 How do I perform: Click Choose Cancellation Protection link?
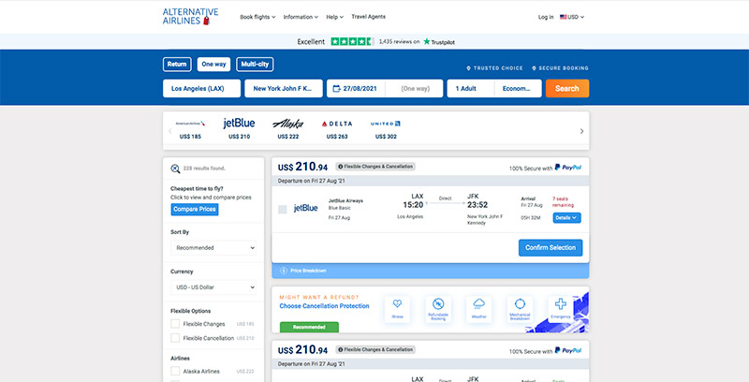click(324, 306)
